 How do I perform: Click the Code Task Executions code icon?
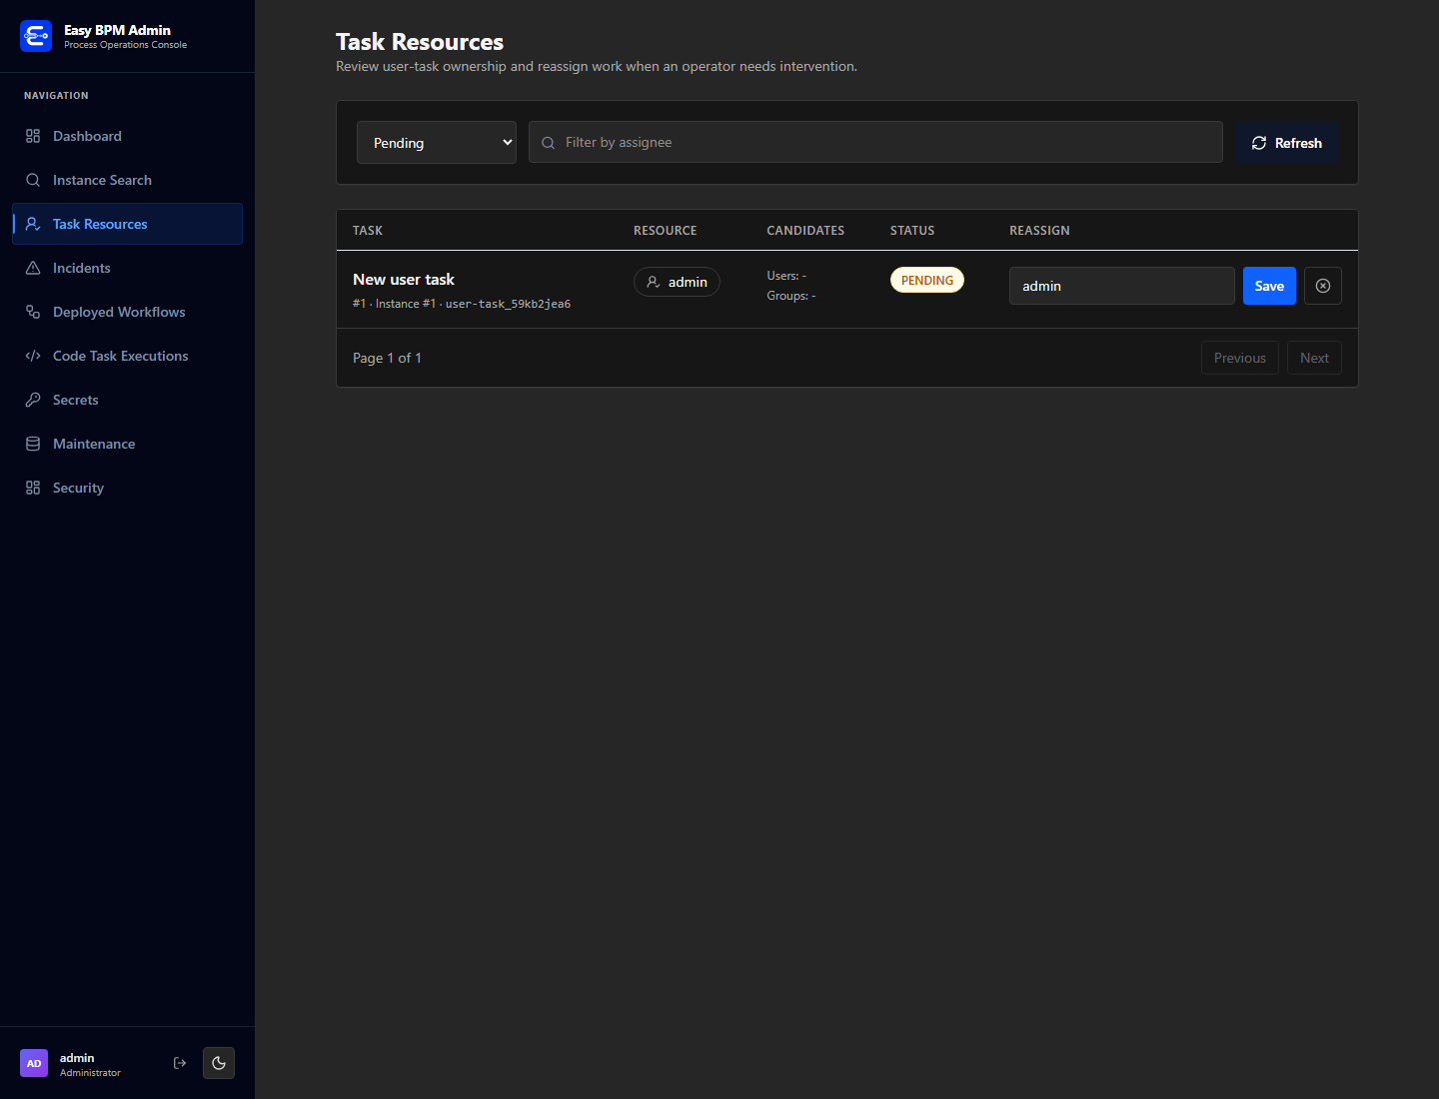coord(33,356)
